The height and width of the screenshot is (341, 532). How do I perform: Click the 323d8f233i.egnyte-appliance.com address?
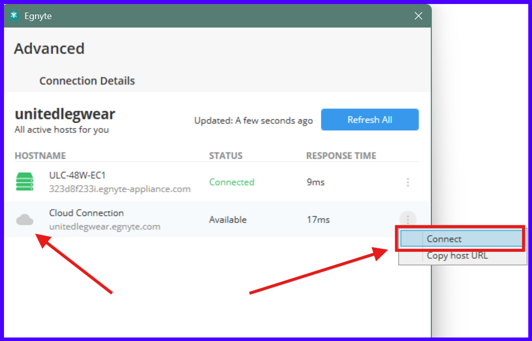click(120, 189)
